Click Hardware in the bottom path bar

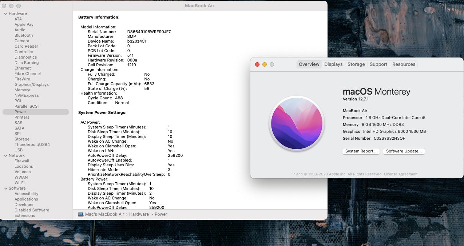click(x=139, y=214)
